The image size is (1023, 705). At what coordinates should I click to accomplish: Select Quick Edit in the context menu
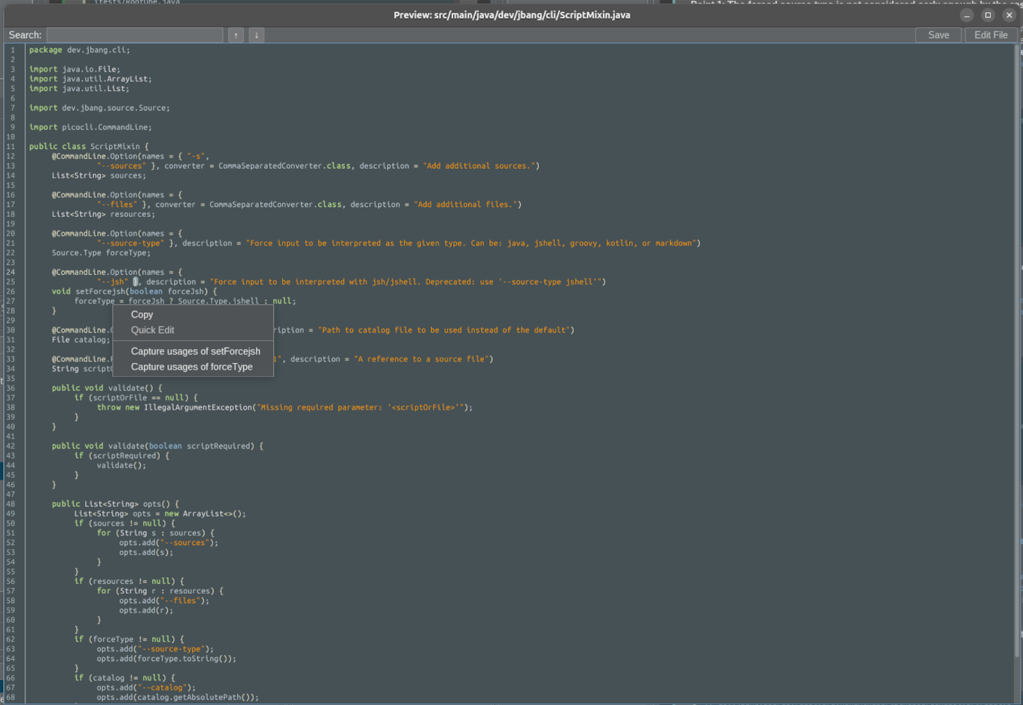pyautogui.click(x=152, y=330)
